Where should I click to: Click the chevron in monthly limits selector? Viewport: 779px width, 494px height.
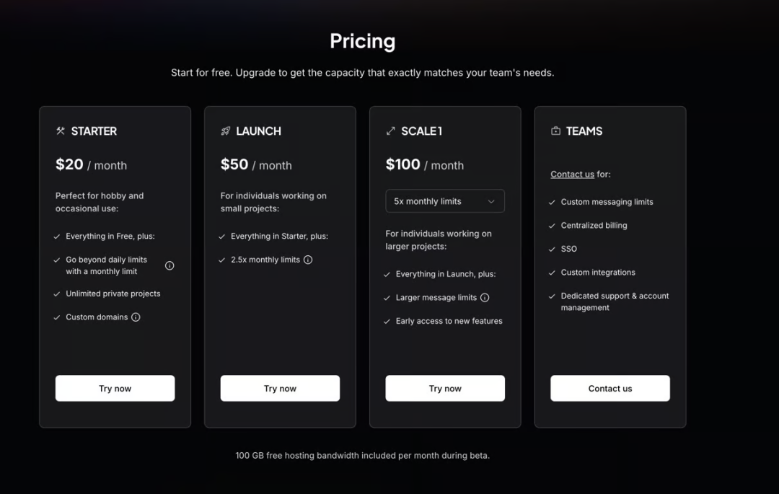click(x=491, y=202)
